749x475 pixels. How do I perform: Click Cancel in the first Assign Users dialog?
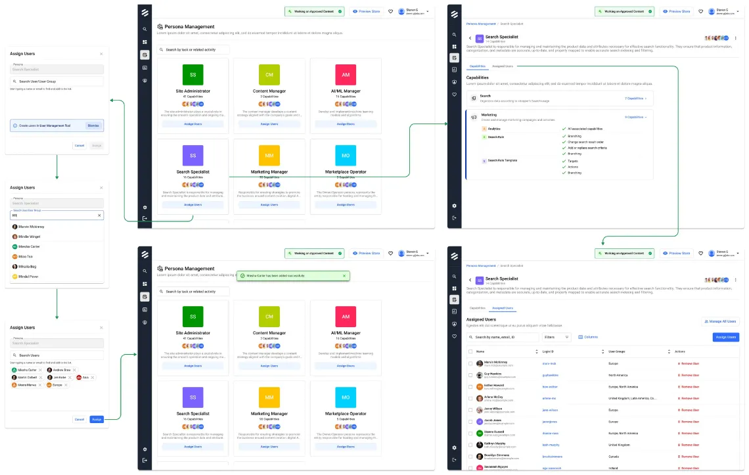(79, 145)
